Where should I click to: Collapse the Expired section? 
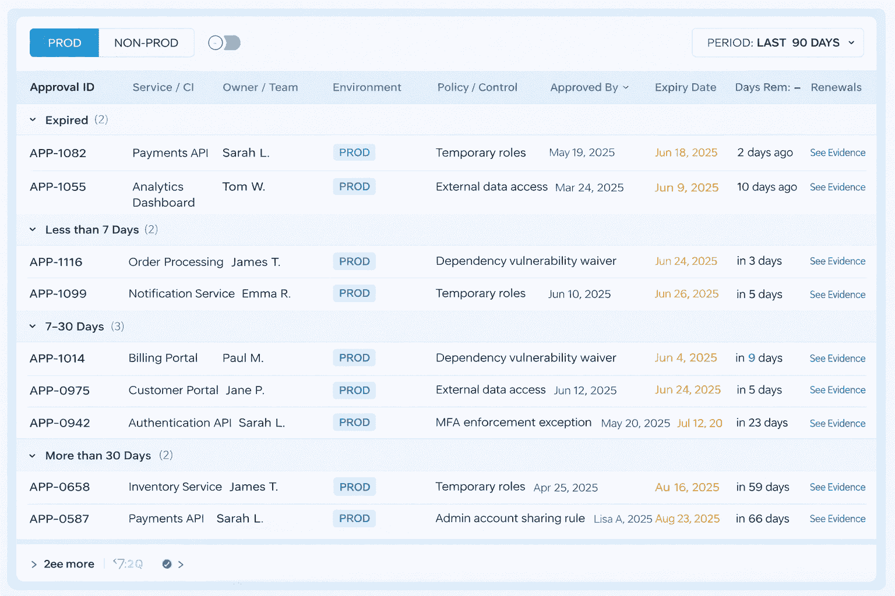33,120
